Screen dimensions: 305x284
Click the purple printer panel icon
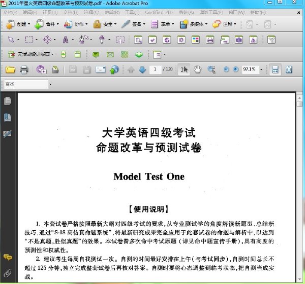pyautogui.click(x=210, y=40)
